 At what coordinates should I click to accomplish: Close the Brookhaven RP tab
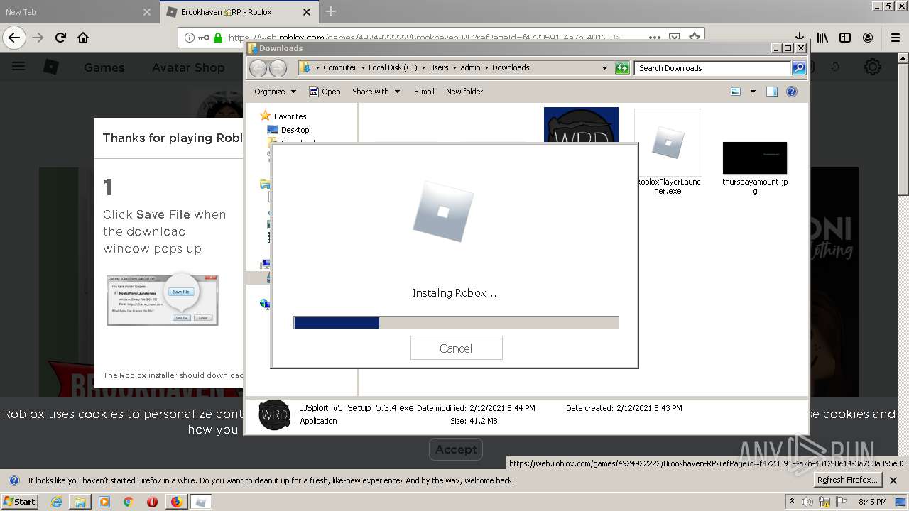[x=307, y=12]
